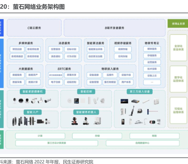
Task: Open the C端云服务 panel
Action: tap(34, 28)
